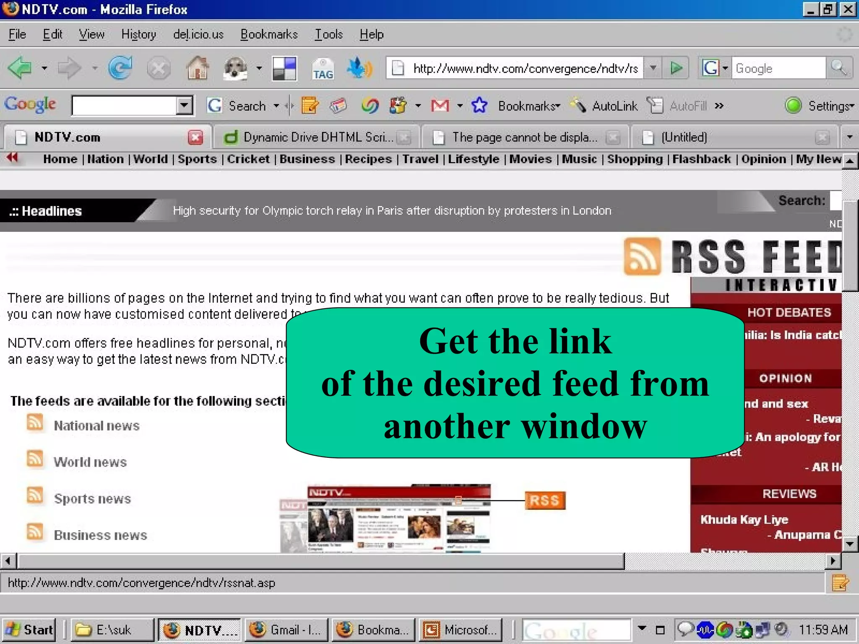Open the Tools menu
The height and width of the screenshot is (644, 859).
tap(329, 34)
